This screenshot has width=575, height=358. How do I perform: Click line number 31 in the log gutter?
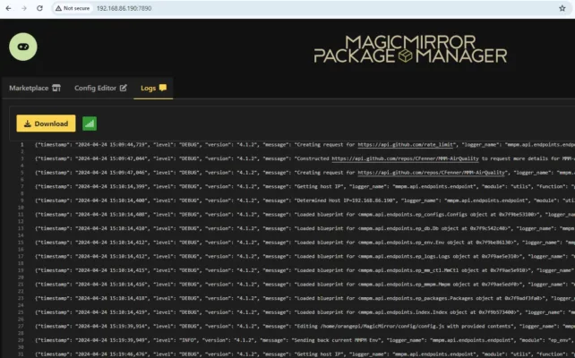coord(21,354)
